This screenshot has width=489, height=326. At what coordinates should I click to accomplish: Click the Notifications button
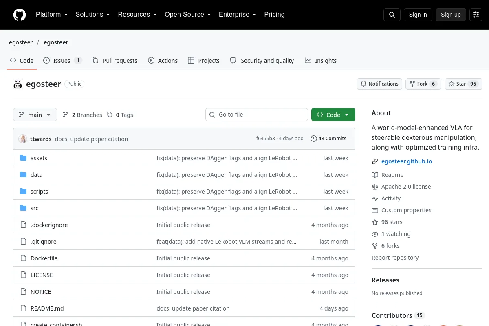(x=379, y=84)
